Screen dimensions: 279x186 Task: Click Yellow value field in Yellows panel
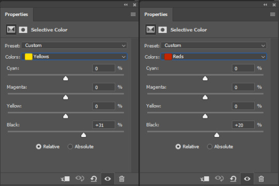(104, 106)
